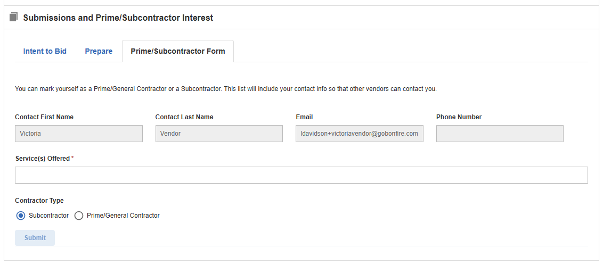
Task: Click the Submissions and Prime/Subcontractor Interest heading
Action: [x=118, y=18]
